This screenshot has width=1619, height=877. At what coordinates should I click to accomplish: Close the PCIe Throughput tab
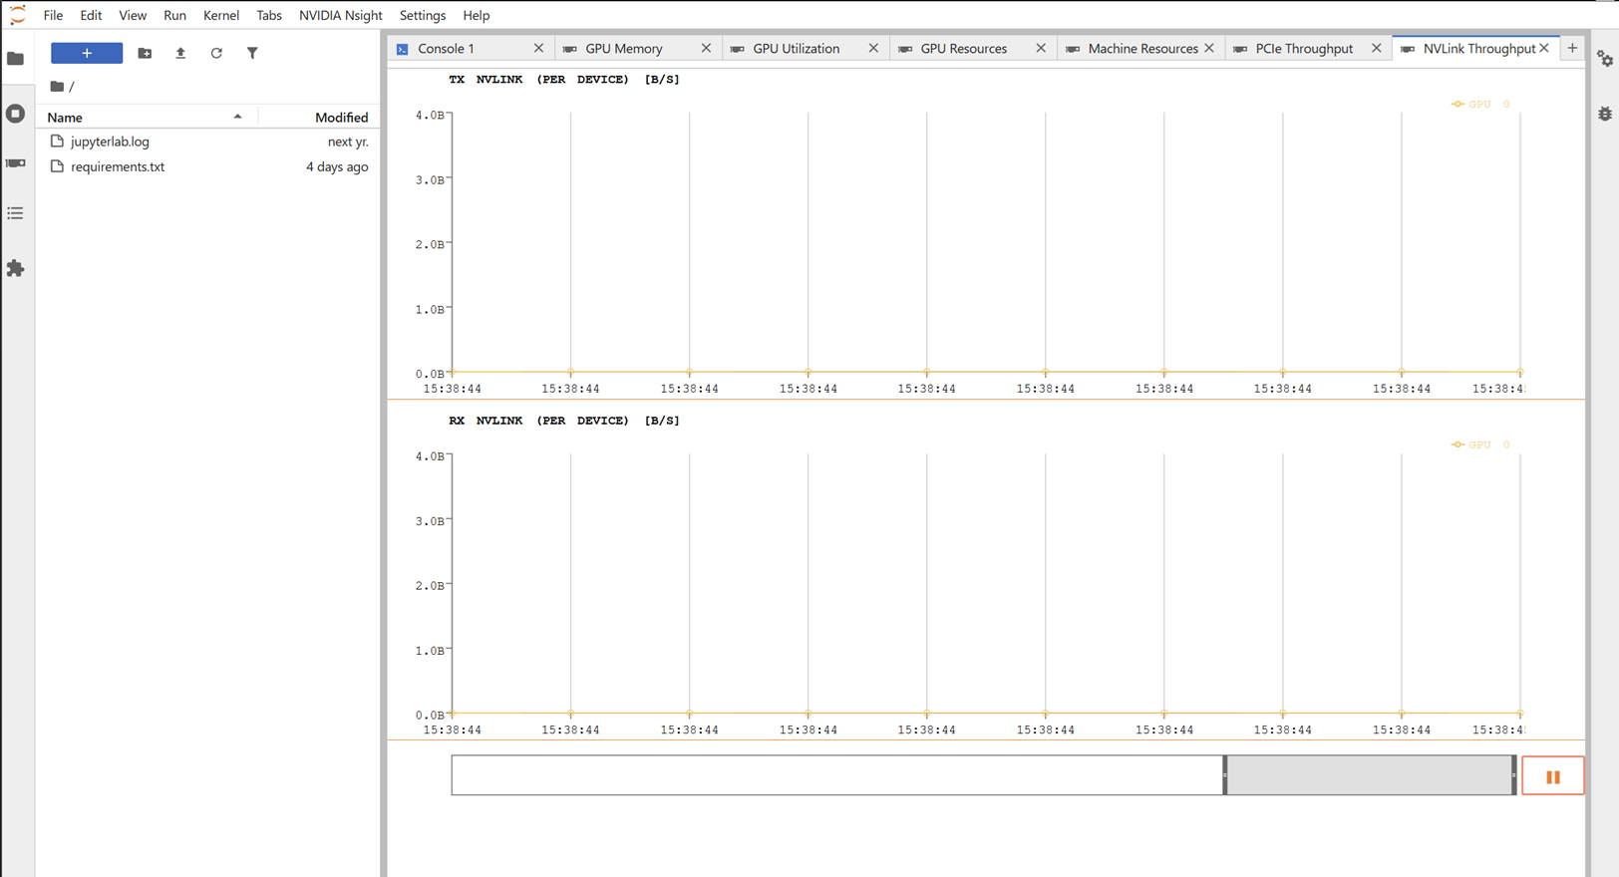click(1376, 48)
